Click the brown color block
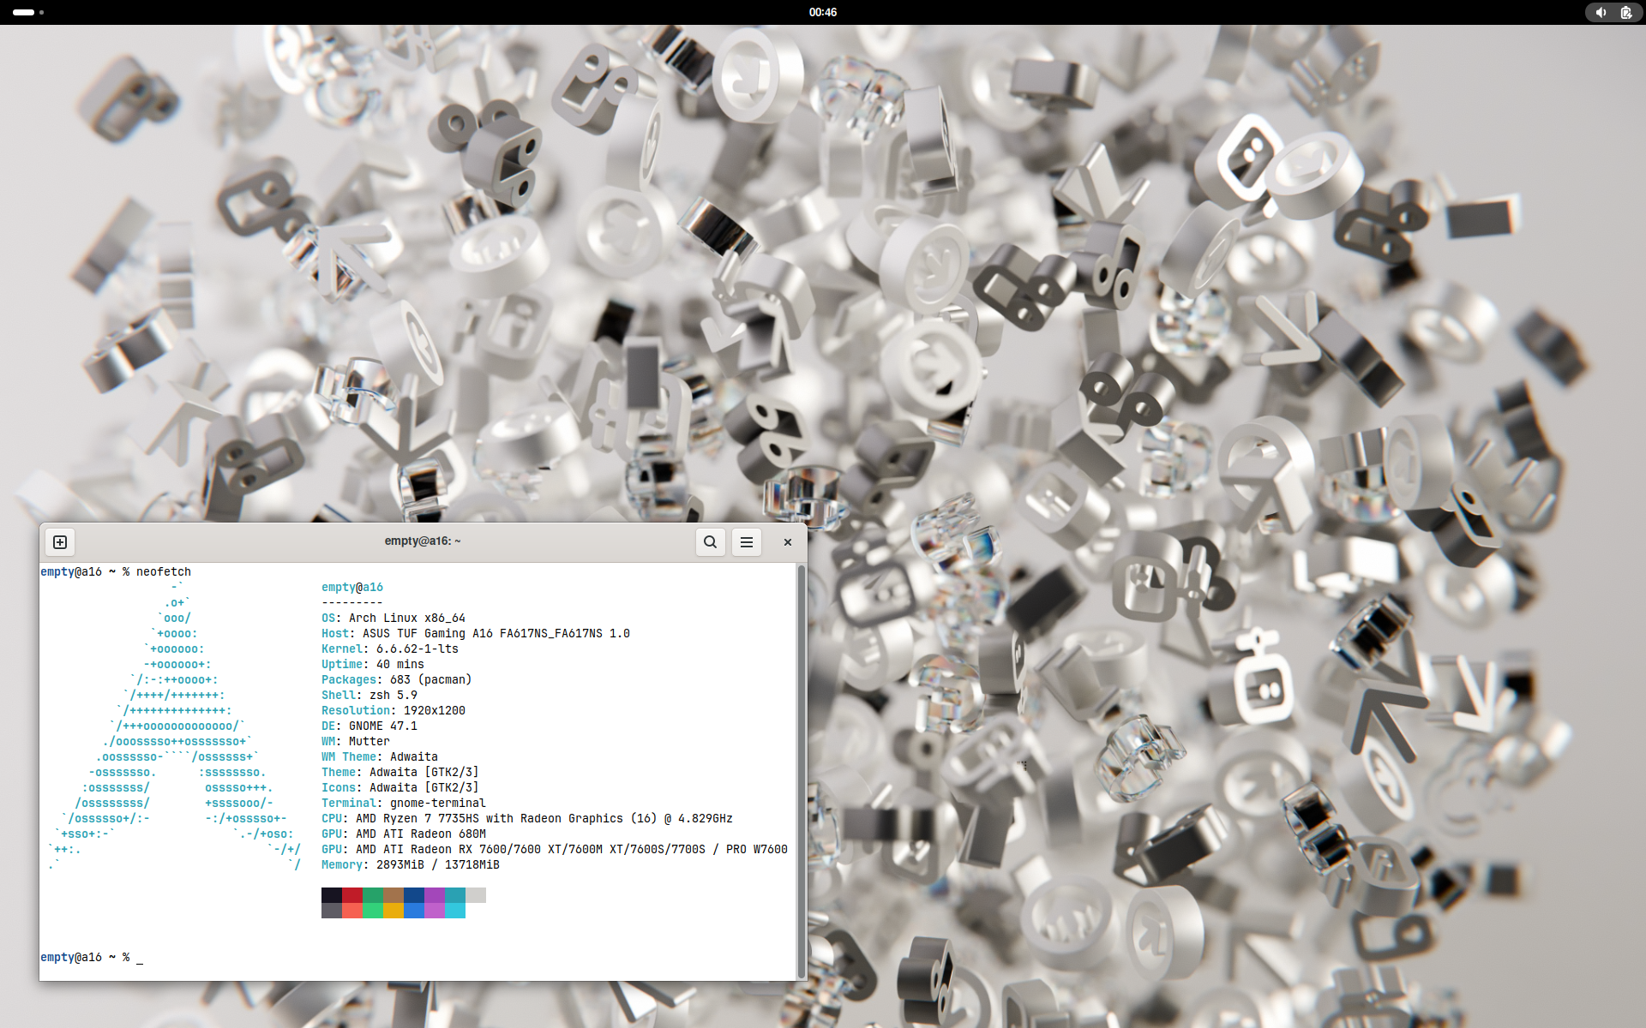The height and width of the screenshot is (1028, 1646). pos(393,895)
